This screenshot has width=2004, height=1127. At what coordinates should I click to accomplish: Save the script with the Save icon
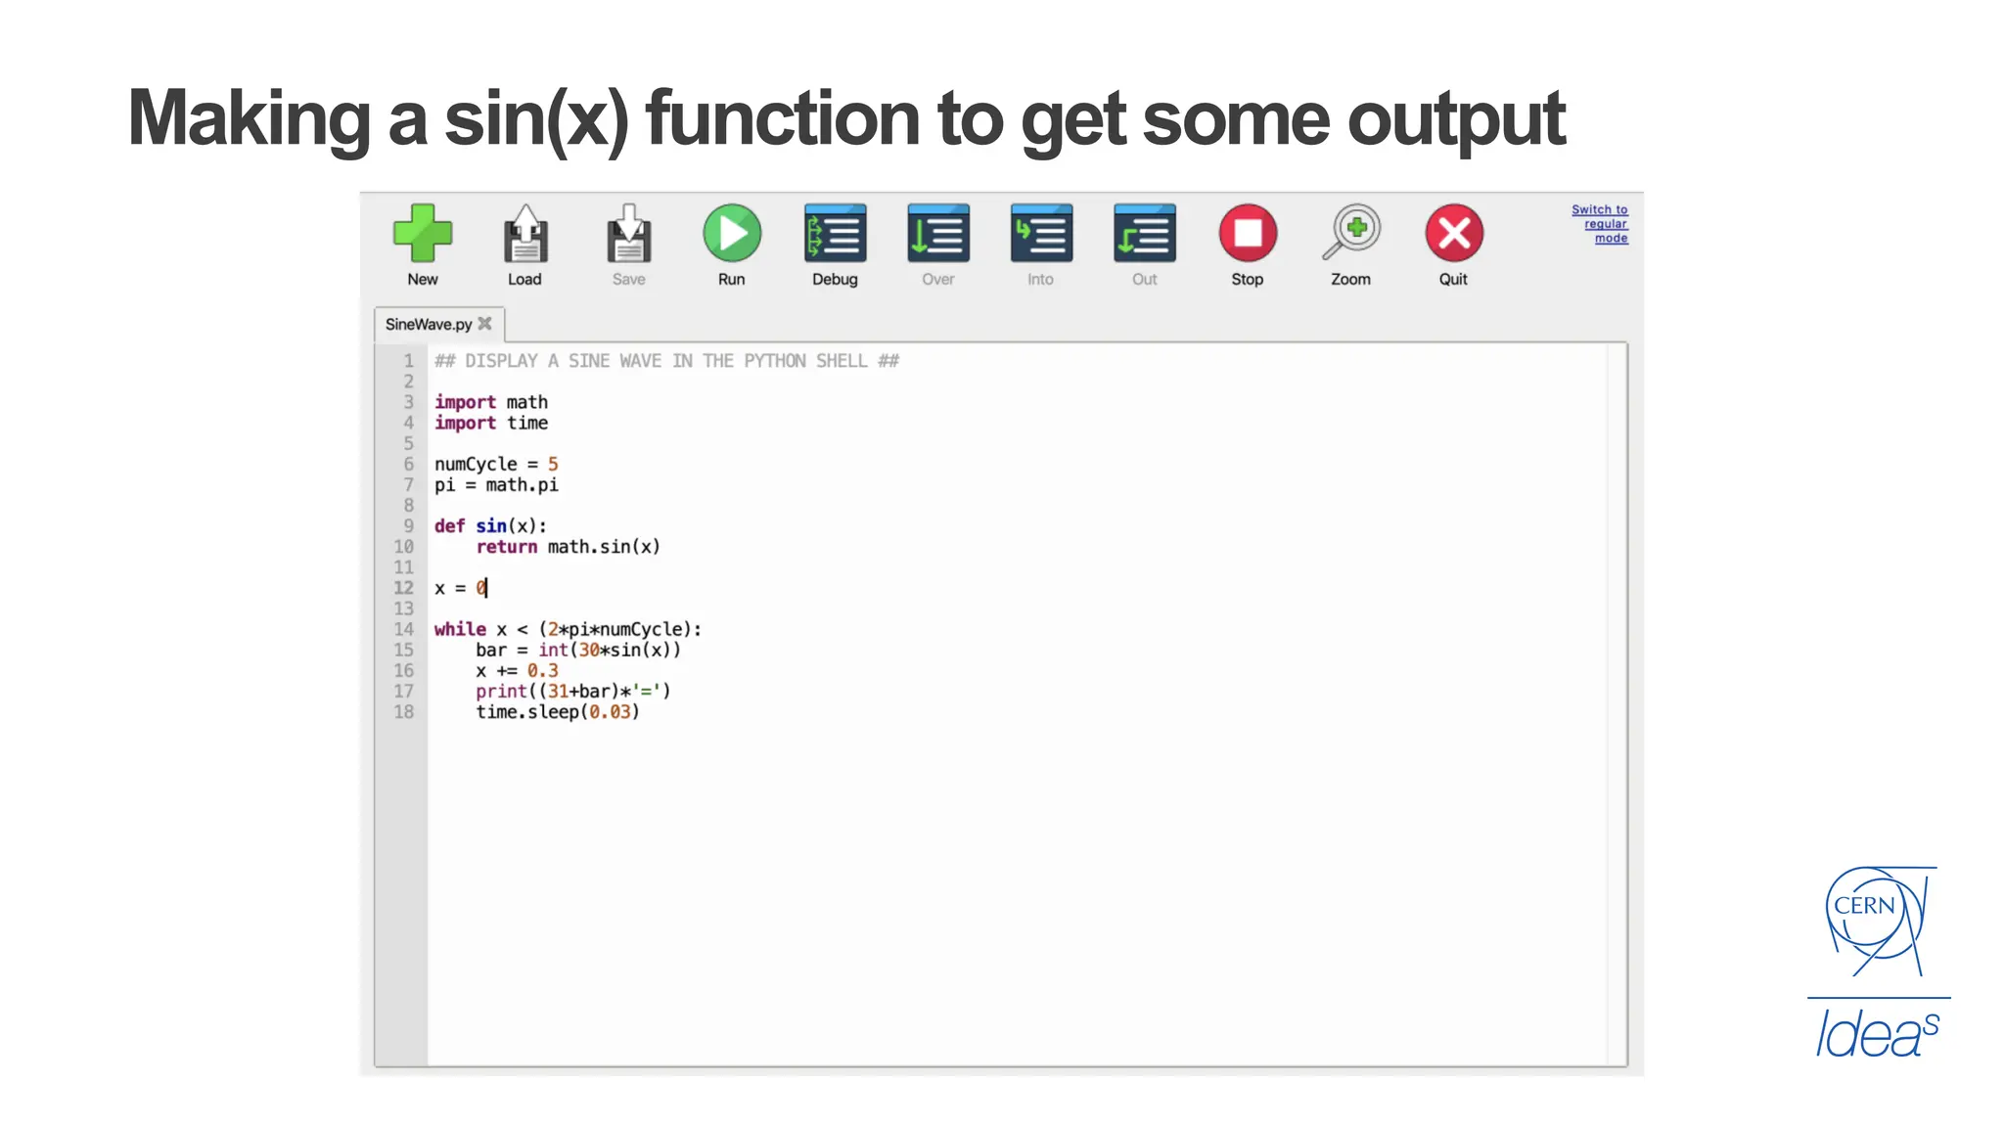pyautogui.click(x=627, y=233)
